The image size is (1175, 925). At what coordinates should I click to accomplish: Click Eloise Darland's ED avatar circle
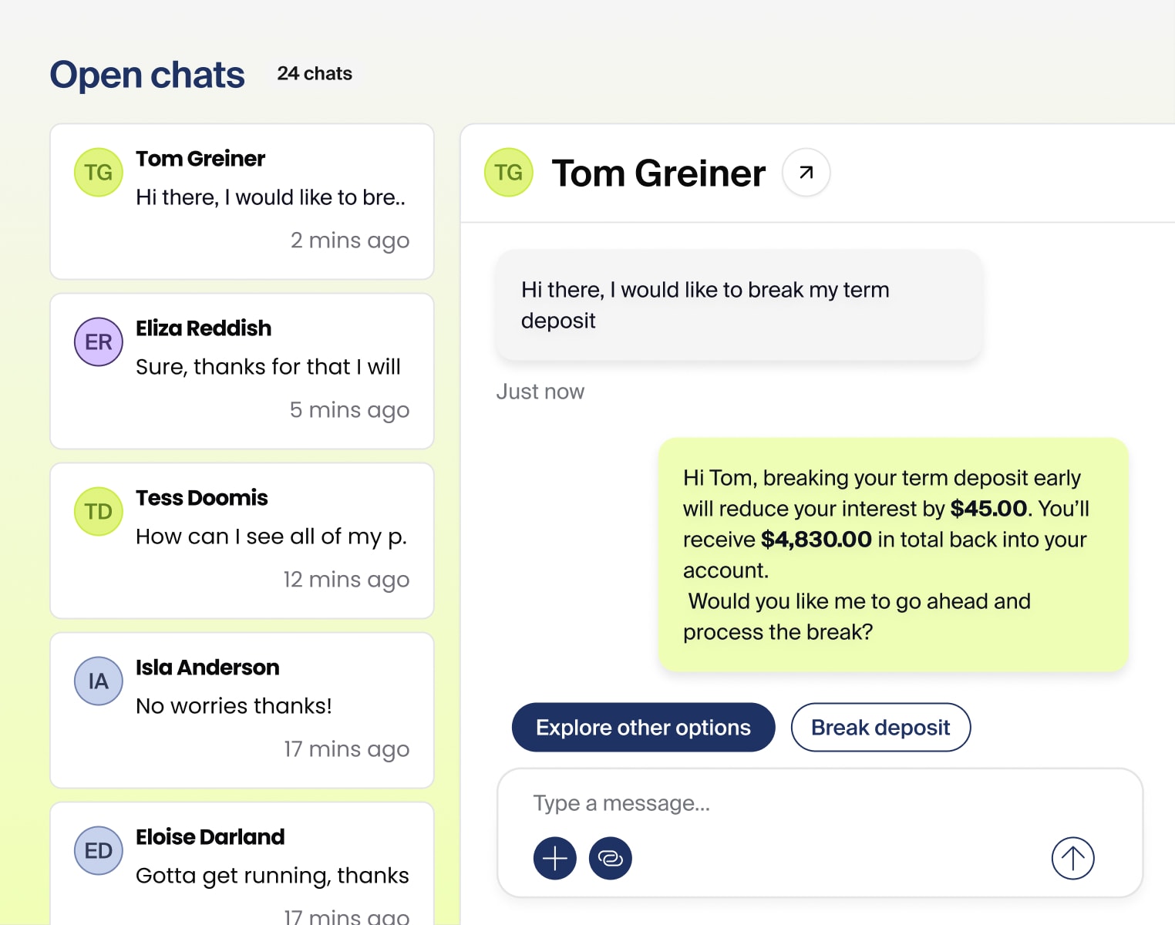(98, 850)
